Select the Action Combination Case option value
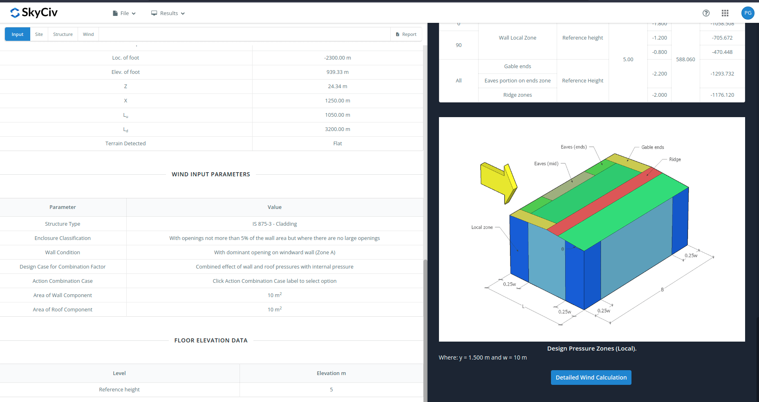 point(274,281)
